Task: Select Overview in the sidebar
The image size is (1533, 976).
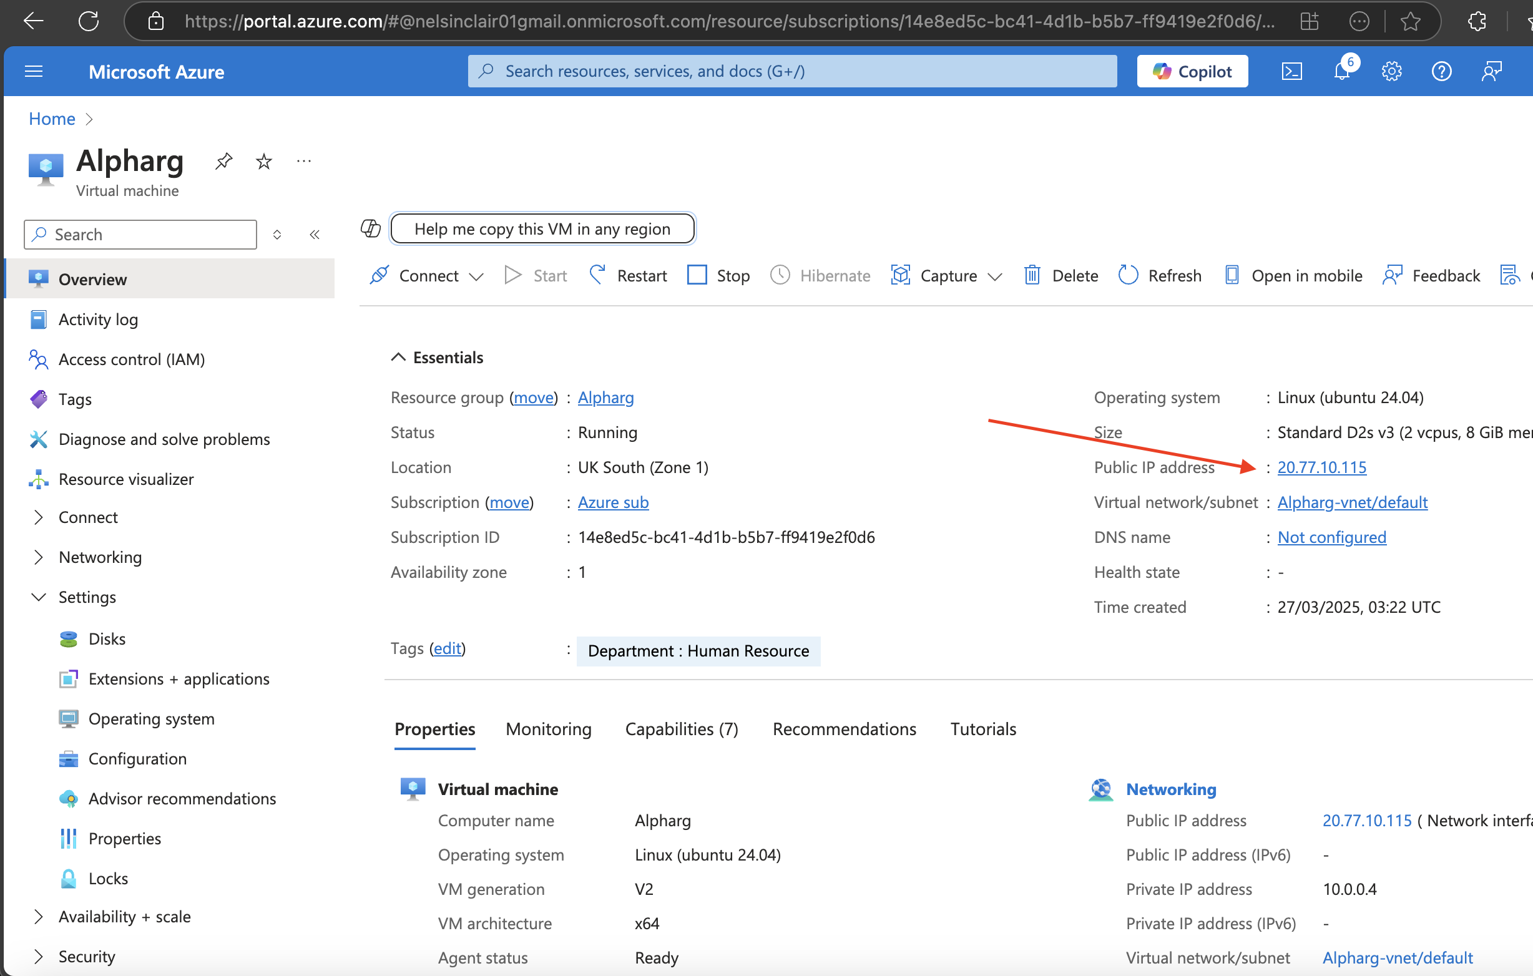Action: (x=169, y=279)
